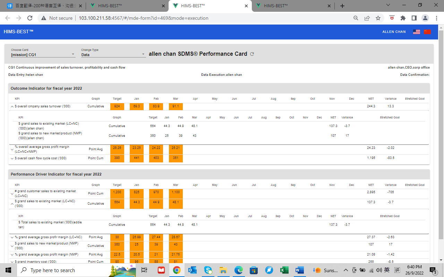This screenshot has height=277, width=444.
Task: Click the refresh icon beside Performance Card title
Action: point(252,54)
